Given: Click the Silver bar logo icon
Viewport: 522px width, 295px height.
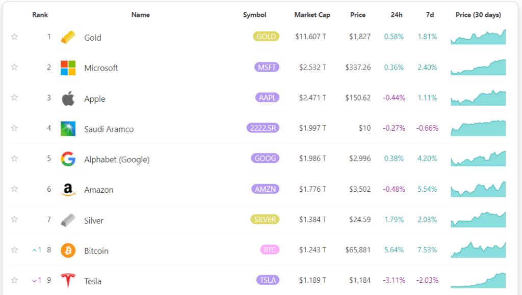Looking at the screenshot, I should pos(68,220).
